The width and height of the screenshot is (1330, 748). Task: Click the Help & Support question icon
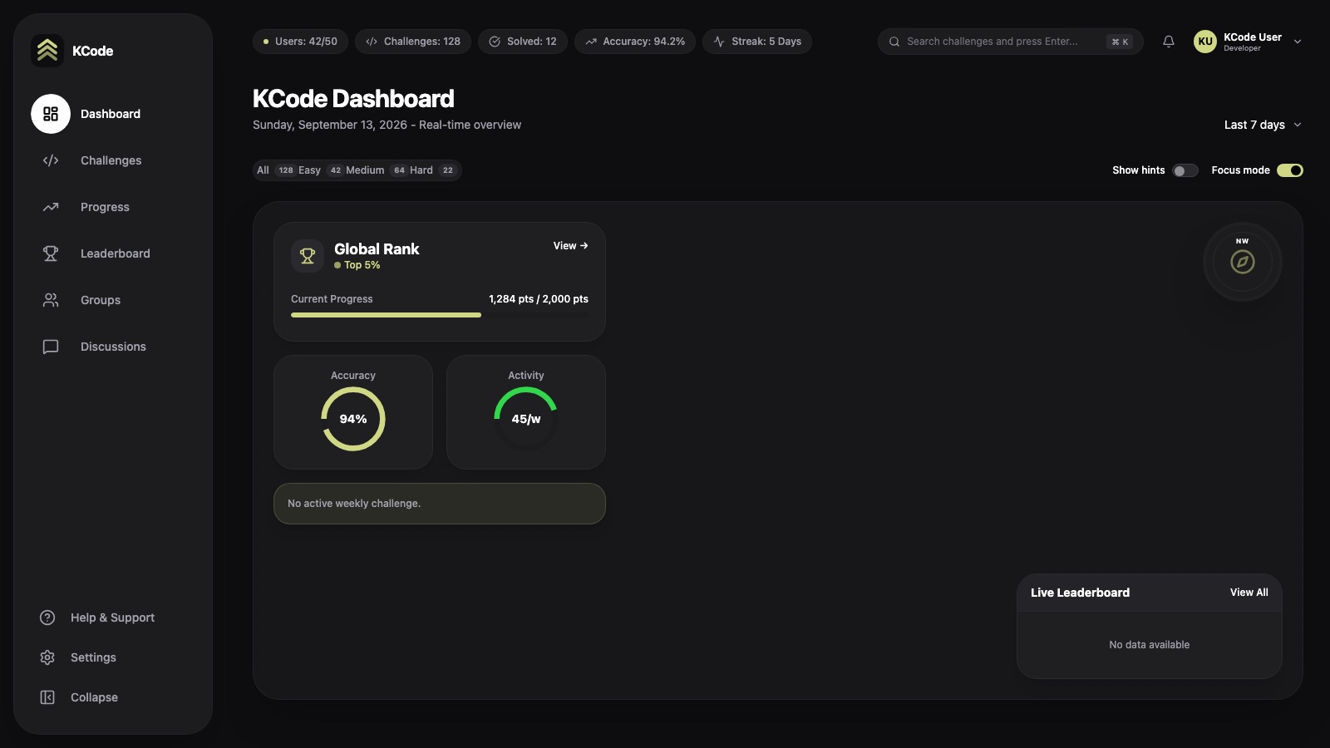(x=47, y=618)
